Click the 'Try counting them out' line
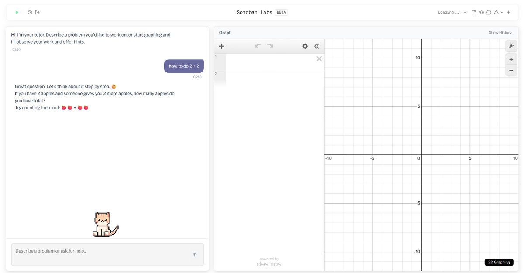 [52, 108]
